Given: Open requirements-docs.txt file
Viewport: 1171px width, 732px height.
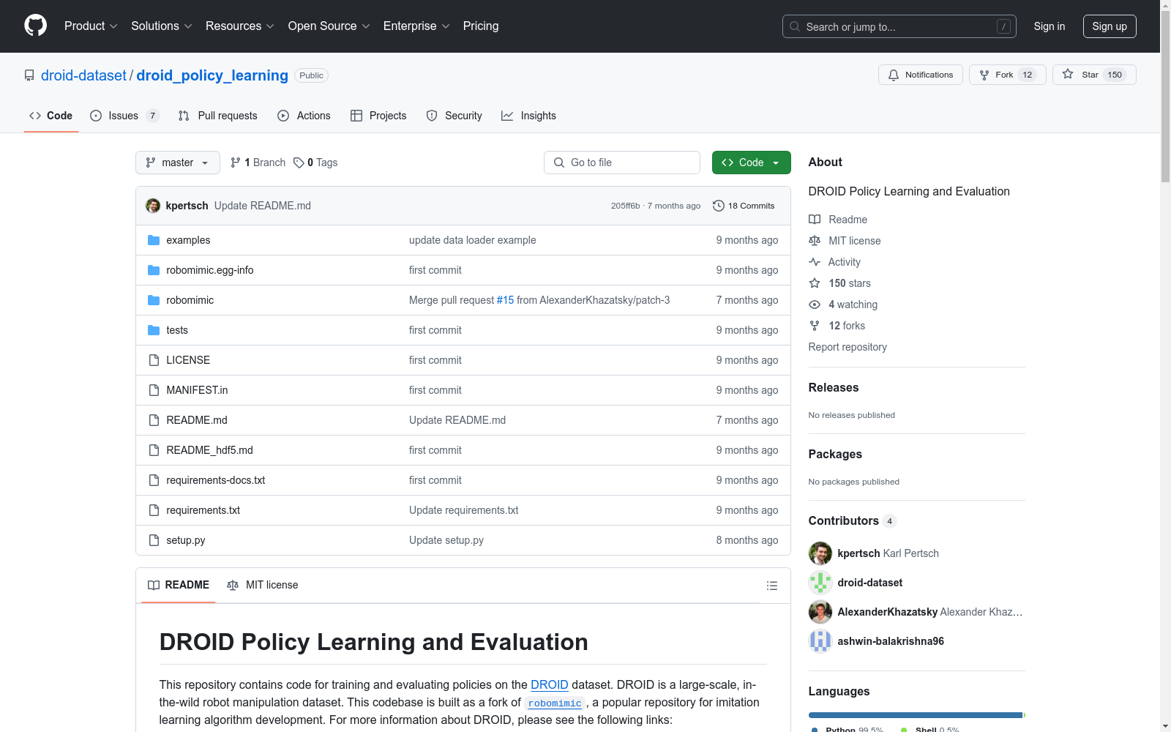Looking at the screenshot, I should tap(215, 480).
